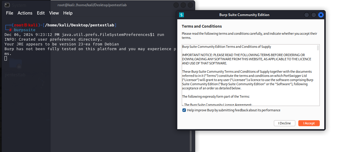Open the terminal View menu
This screenshot has height=152, width=343.
(x=54, y=13)
